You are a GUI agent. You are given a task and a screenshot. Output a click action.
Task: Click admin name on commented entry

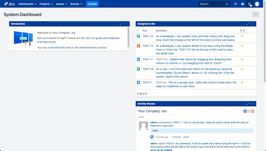(154, 122)
